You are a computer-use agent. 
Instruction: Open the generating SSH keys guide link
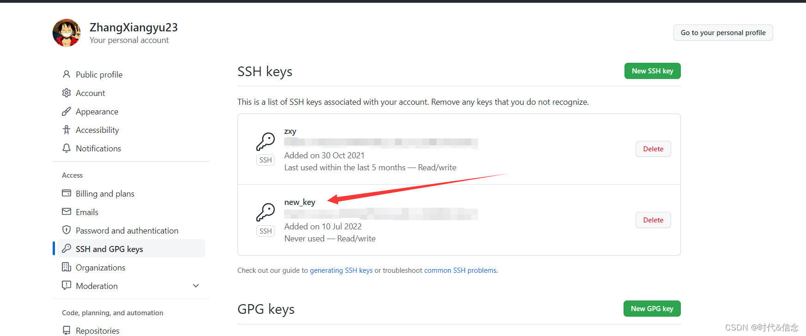(341, 270)
